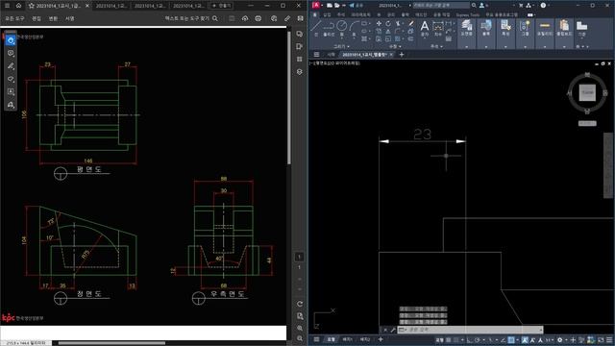This screenshot has height=346, width=615.
Task: Toggle grid display in AutoCAD status bar
Action: tap(449, 339)
